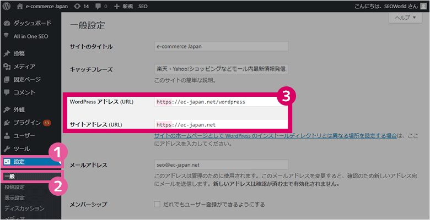
Task: Click the サイトのタイトル input field
Action: tap(221, 46)
